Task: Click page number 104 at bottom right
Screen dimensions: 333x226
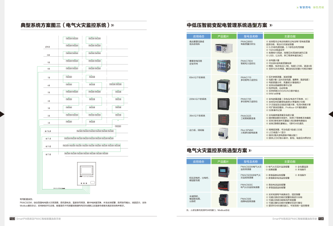Action: [x=321, y=218]
